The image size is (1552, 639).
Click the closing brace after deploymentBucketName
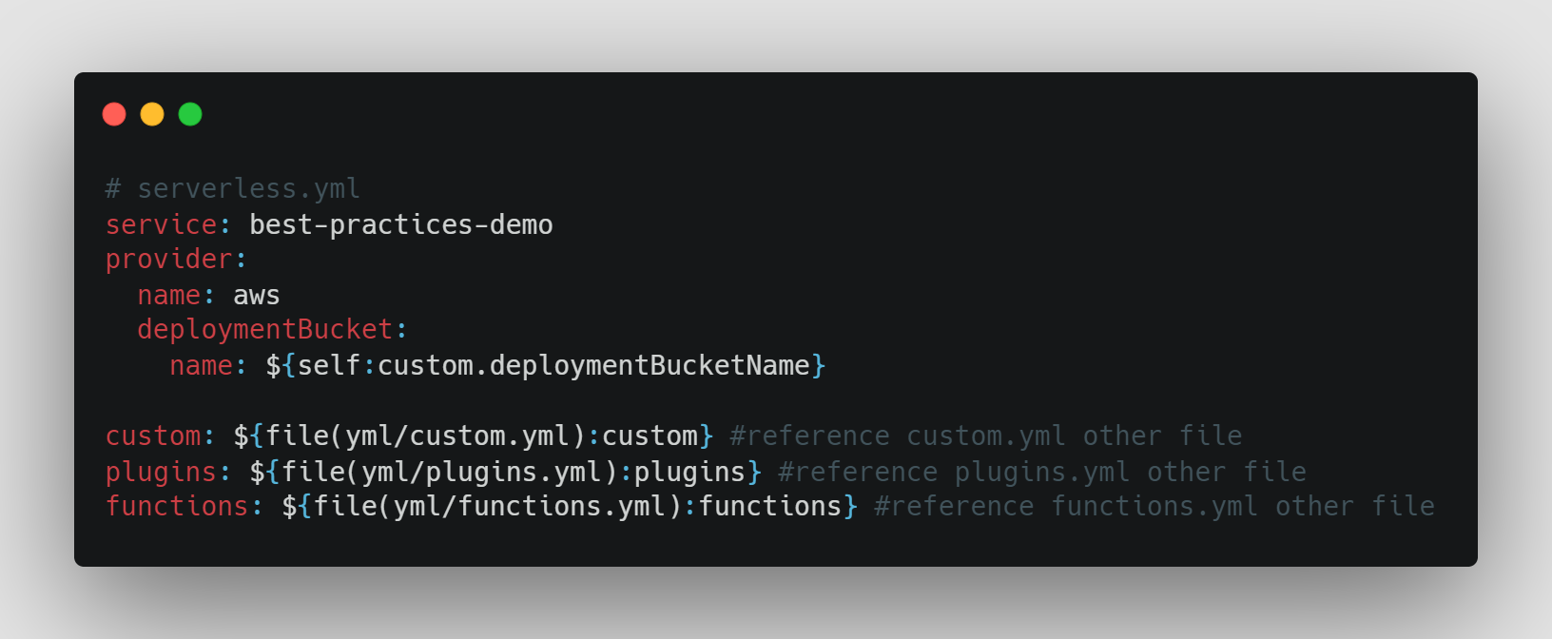819,366
